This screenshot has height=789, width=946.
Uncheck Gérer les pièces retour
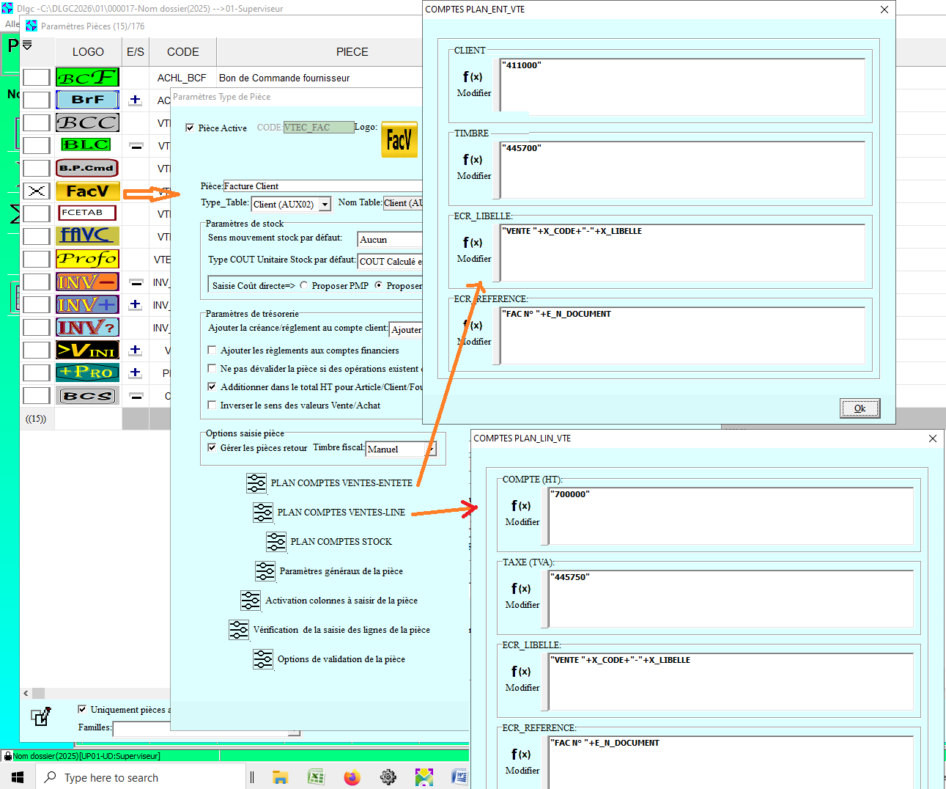tap(213, 448)
